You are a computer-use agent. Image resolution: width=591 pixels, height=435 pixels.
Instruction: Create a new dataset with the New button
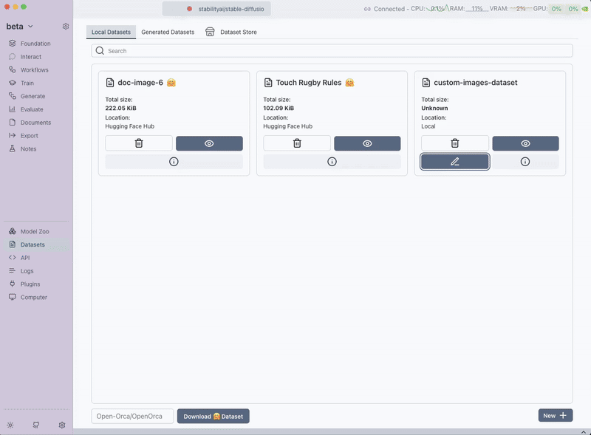point(555,416)
